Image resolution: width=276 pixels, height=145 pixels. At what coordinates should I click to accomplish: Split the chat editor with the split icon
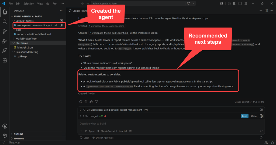click(266, 11)
